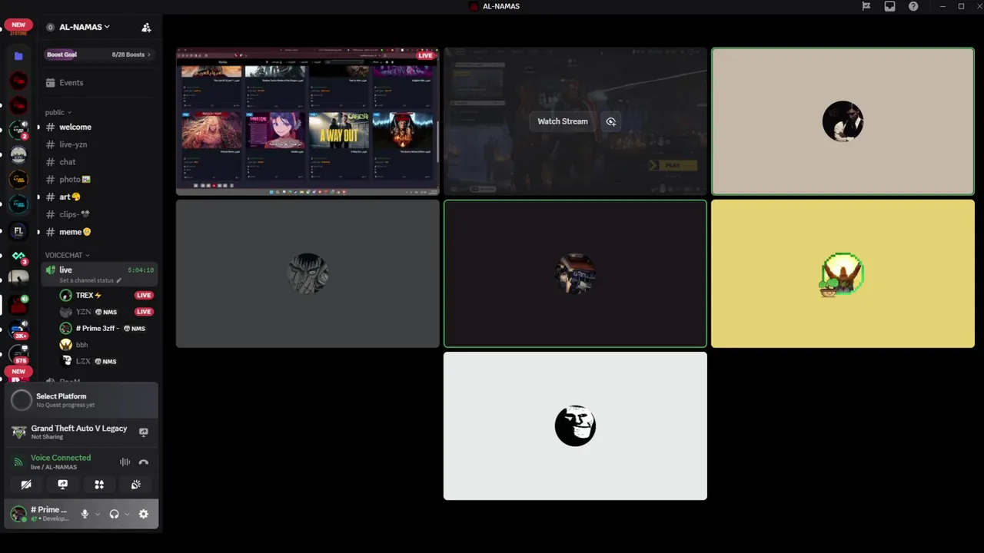Select the yellow participant tile
This screenshot has height=553, width=984.
click(843, 273)
